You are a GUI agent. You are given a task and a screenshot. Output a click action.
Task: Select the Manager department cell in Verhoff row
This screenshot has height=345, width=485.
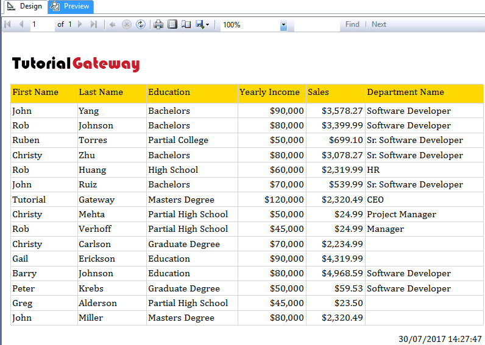point(424,229)
